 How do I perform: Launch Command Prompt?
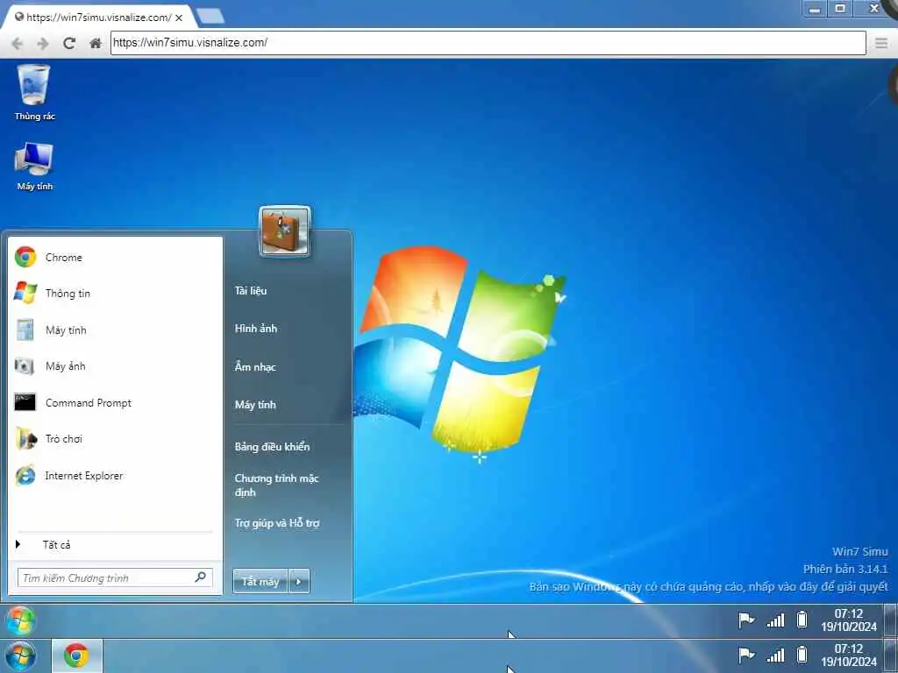click(115, 403)
